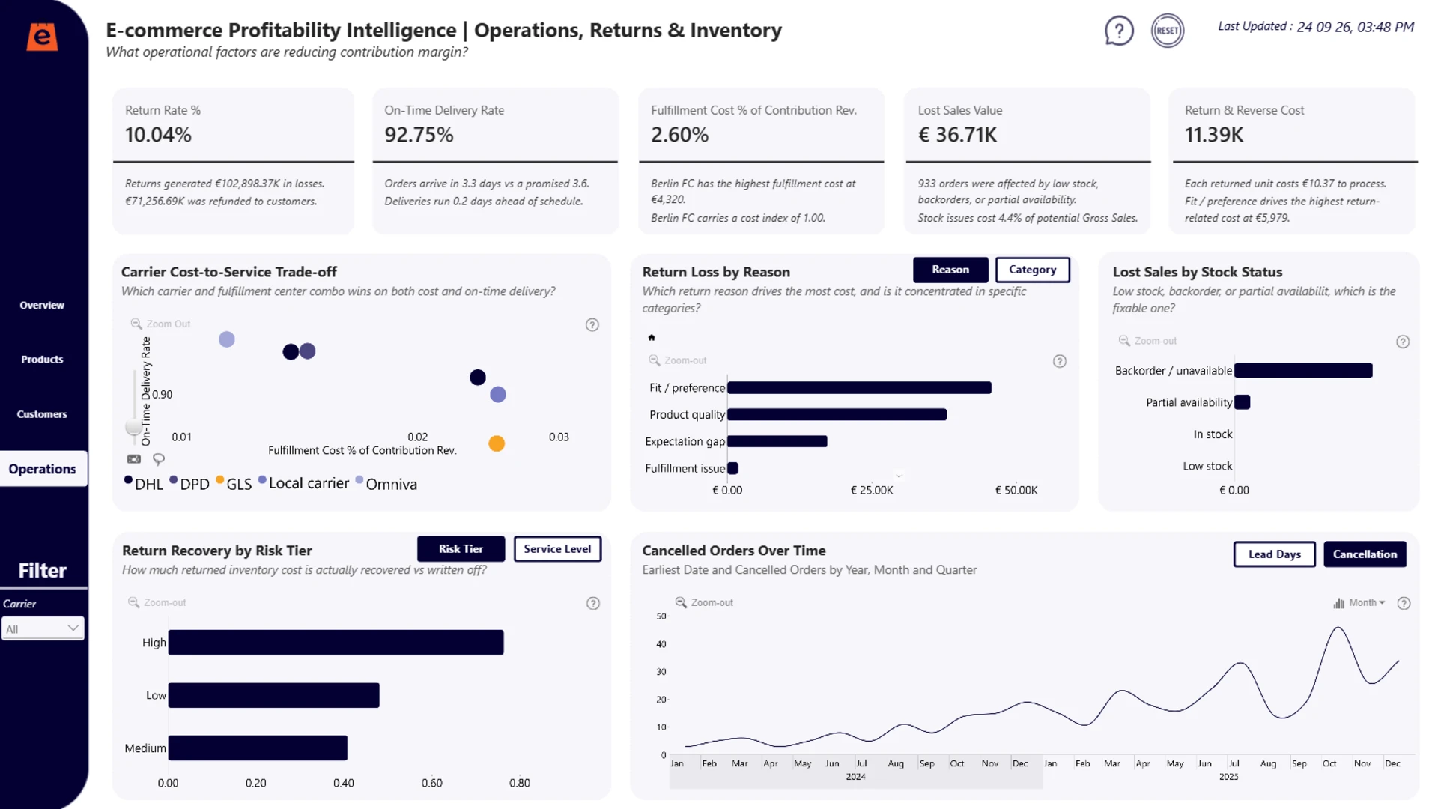Viewport: 1438px width, 809px height.
Task: Click Zoom Out on the Carrier Cost-to-Service chart
Action: 161,324
